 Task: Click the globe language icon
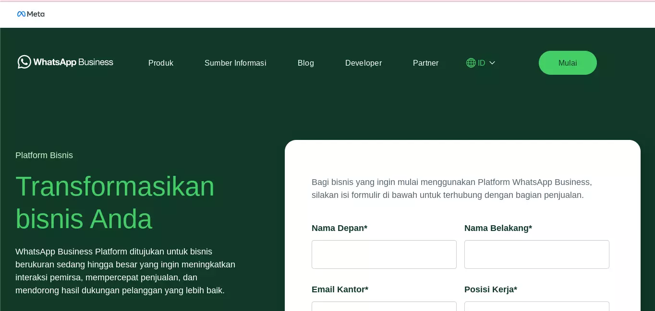click(471, 63)
